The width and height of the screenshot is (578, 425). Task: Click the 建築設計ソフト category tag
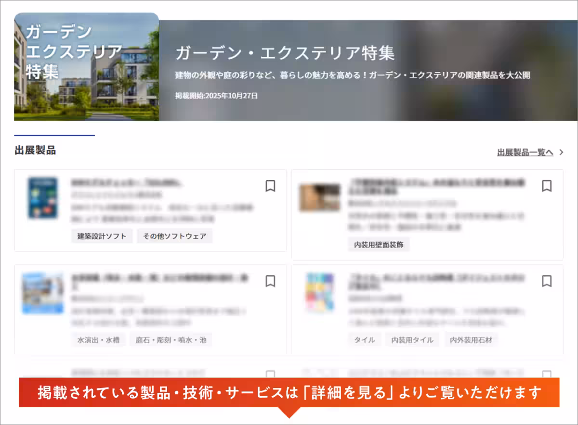click(x=102, y=236)
